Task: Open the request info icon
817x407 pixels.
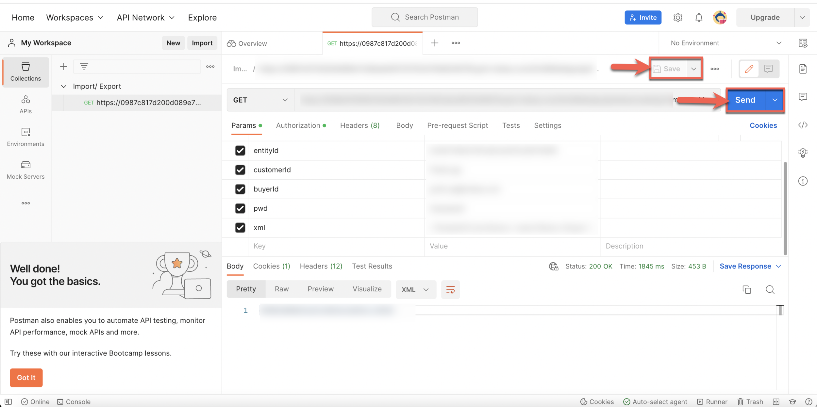Action: click(x=803, y=181)
